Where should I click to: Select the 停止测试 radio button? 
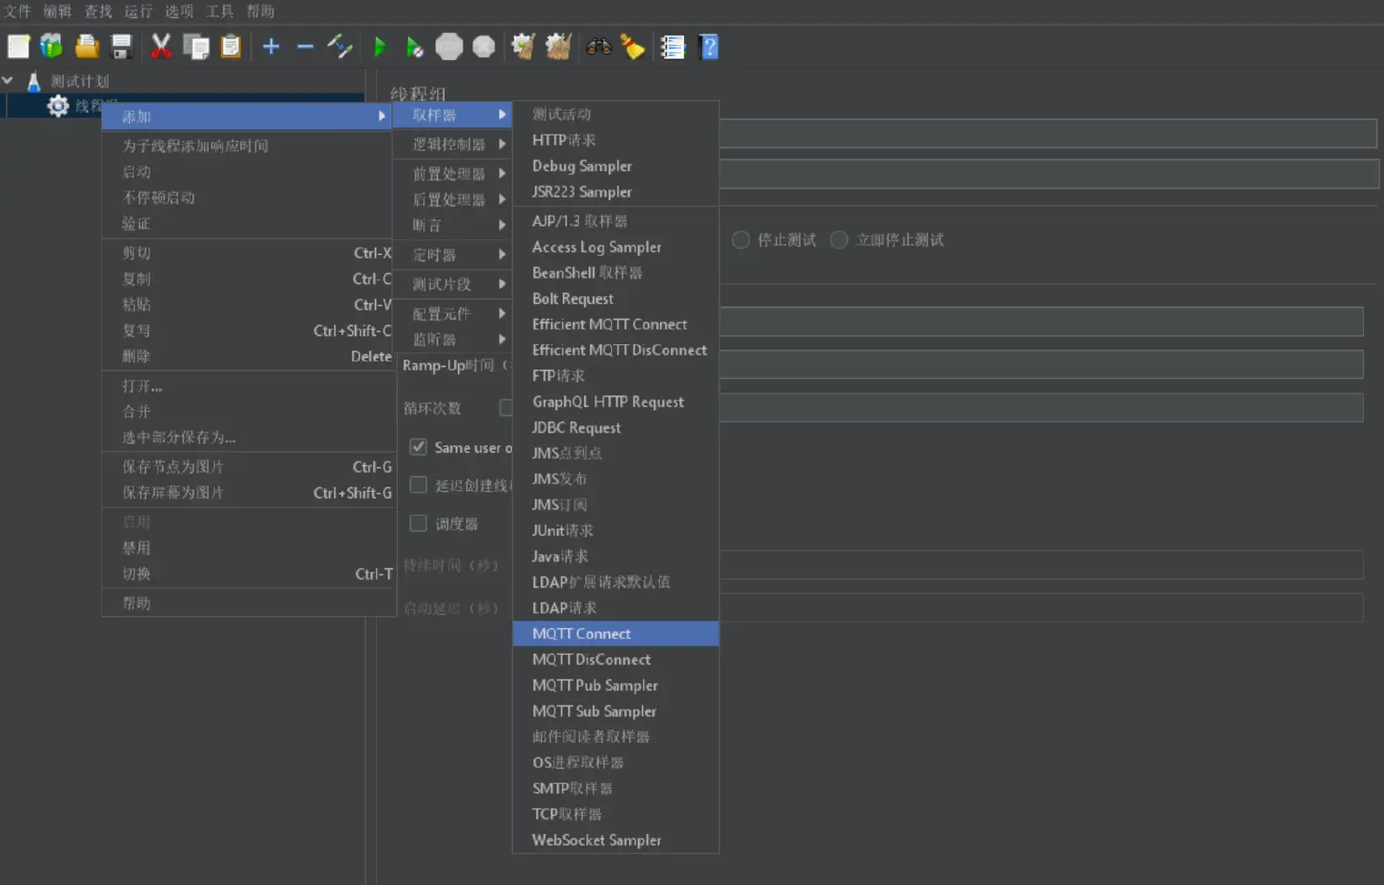pos(740,239)
